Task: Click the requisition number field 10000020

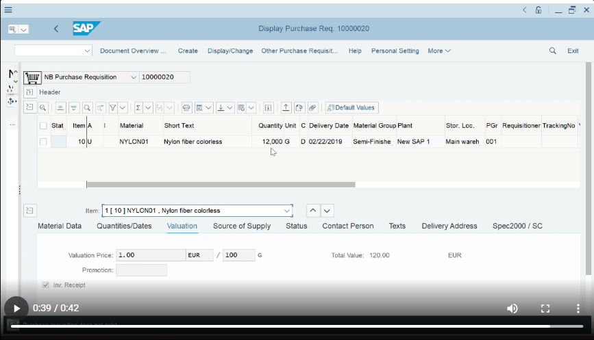Action: [x=164, y=77]
